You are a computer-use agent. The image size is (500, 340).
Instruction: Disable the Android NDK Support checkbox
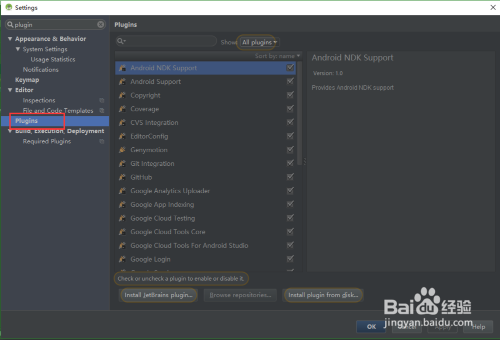pyautogui.click(x=290, y=67)
